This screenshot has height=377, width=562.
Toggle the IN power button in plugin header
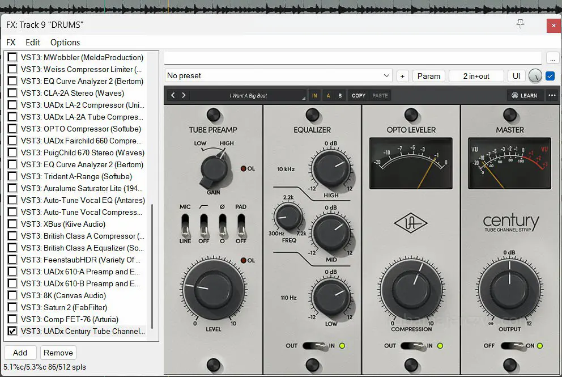[x=314, y=95]
